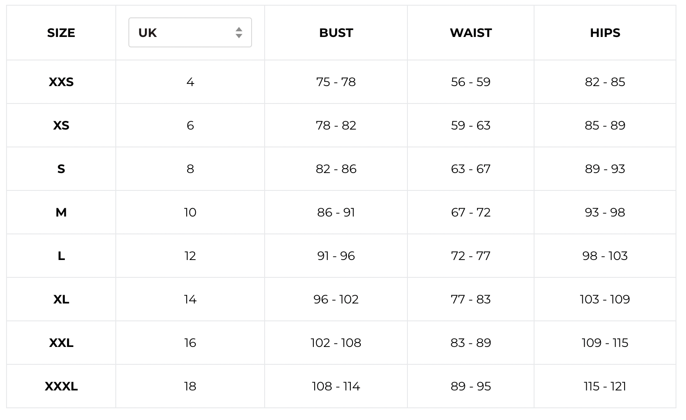Select the XXXL size row label
This screenshot has height=420, width=686.
point(61,387)
